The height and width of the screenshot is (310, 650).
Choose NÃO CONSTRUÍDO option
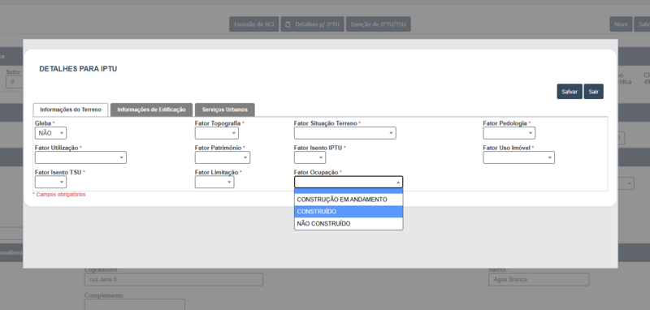click(x=349, y=223)
